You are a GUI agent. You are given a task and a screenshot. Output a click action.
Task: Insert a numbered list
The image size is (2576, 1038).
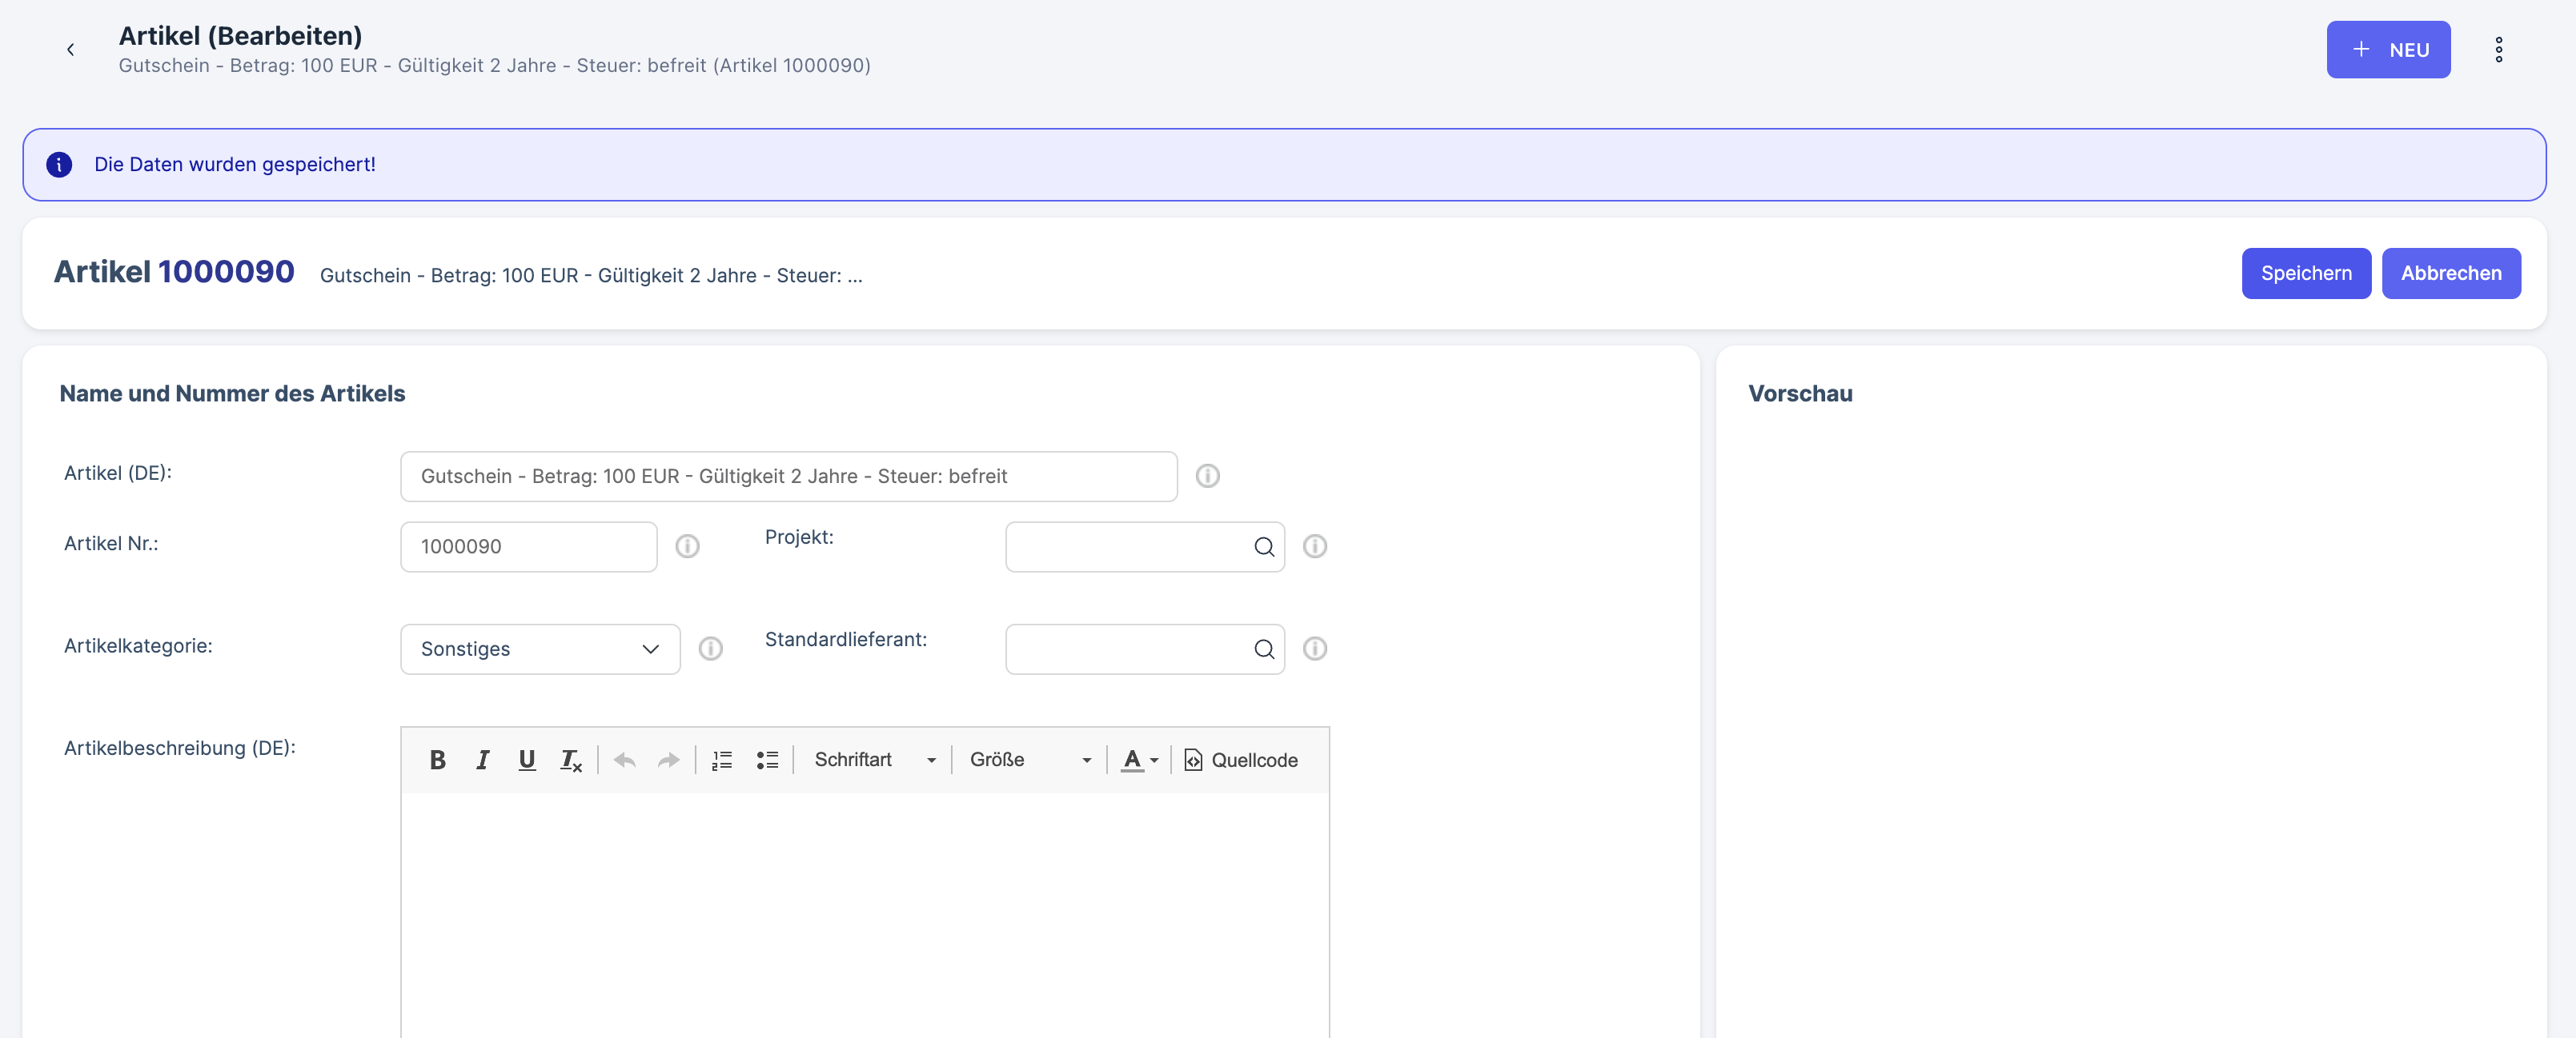721,761
